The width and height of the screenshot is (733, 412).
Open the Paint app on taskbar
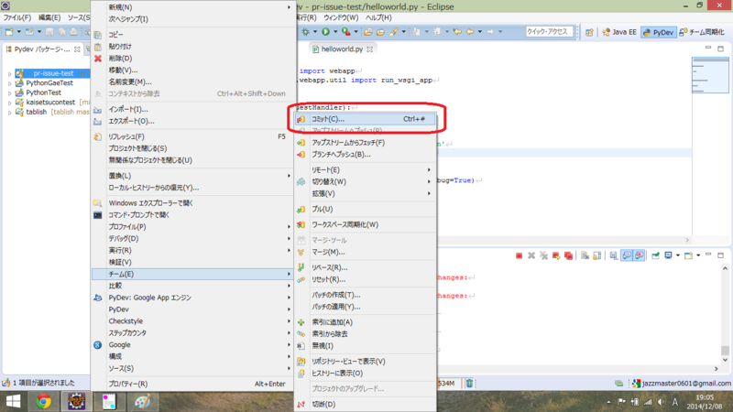143,402
